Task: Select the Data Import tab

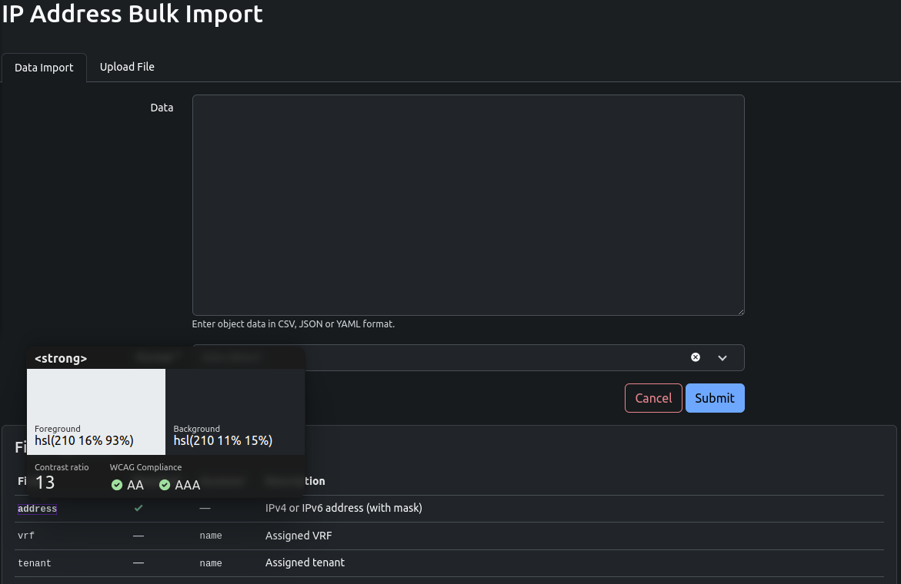Action: point(44,67)
